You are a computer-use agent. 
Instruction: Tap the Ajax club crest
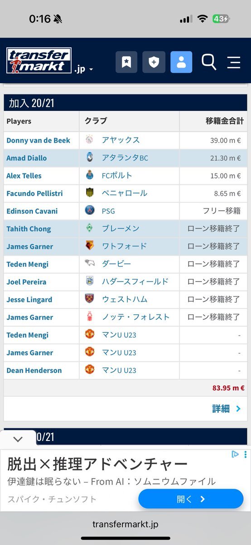[x=90, y=140]
